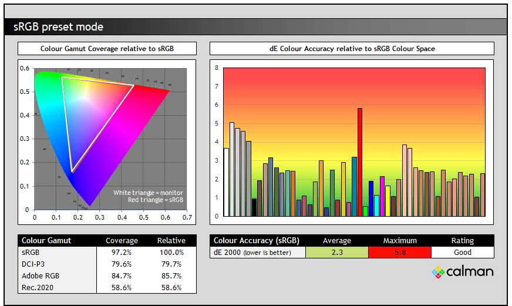Click the Coverage column header
The width and height of the screenshot is (512, 306).
click(122, 241)
